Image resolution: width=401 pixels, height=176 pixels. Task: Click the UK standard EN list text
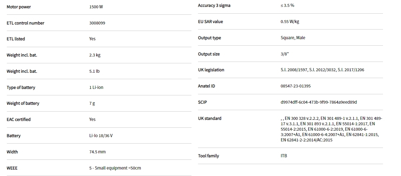pyautogui.click(x=331, y=129)
